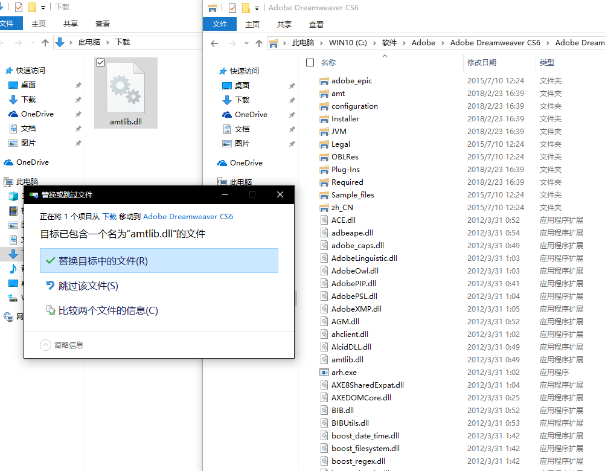The width and height of the screenshot is (605, 471).
Task: Expand breadcrumb chevron after 此电脑 in Downloads window
Action: click(x=107, y=42)
